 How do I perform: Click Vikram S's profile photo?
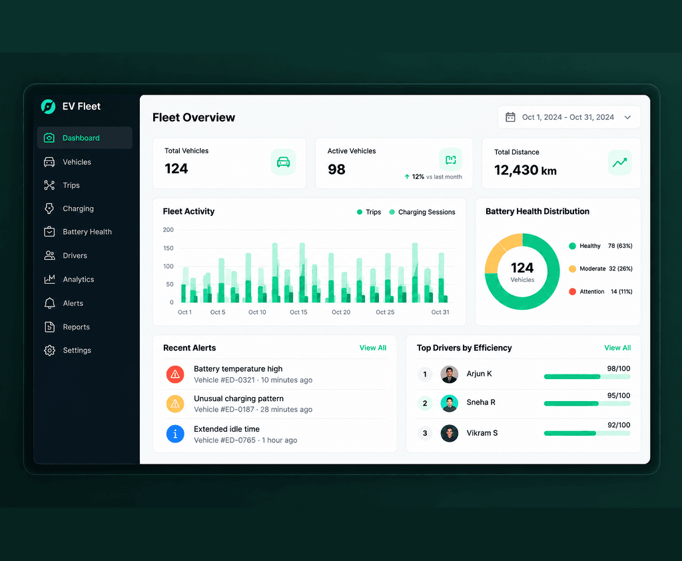(x=450, y=434)
